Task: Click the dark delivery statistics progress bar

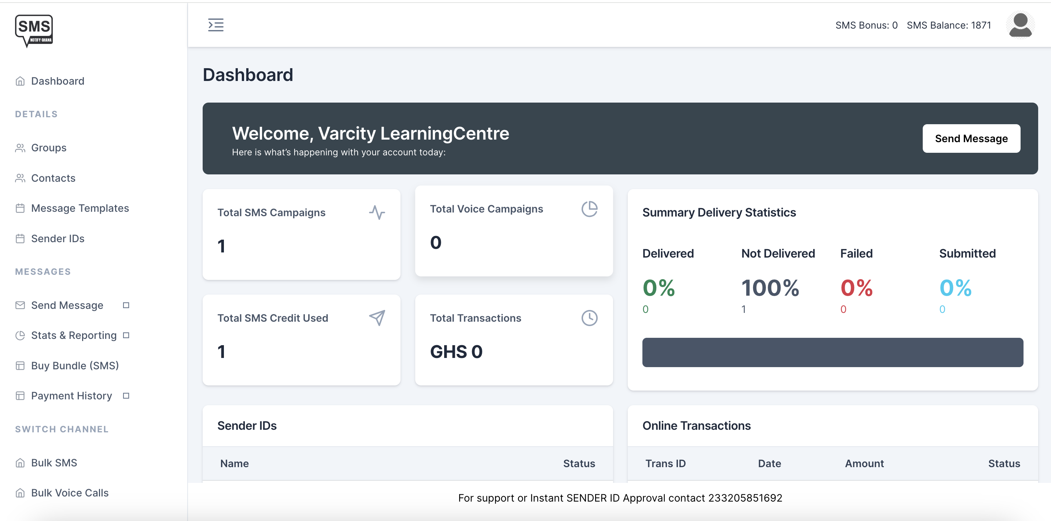Action: pos(832,352)
